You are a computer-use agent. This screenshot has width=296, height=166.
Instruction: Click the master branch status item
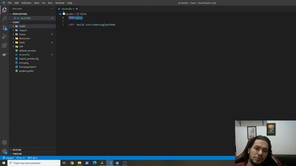8,158
